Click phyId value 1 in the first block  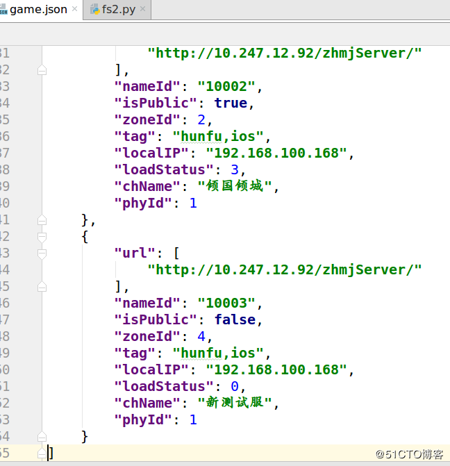tap(193, 203)
